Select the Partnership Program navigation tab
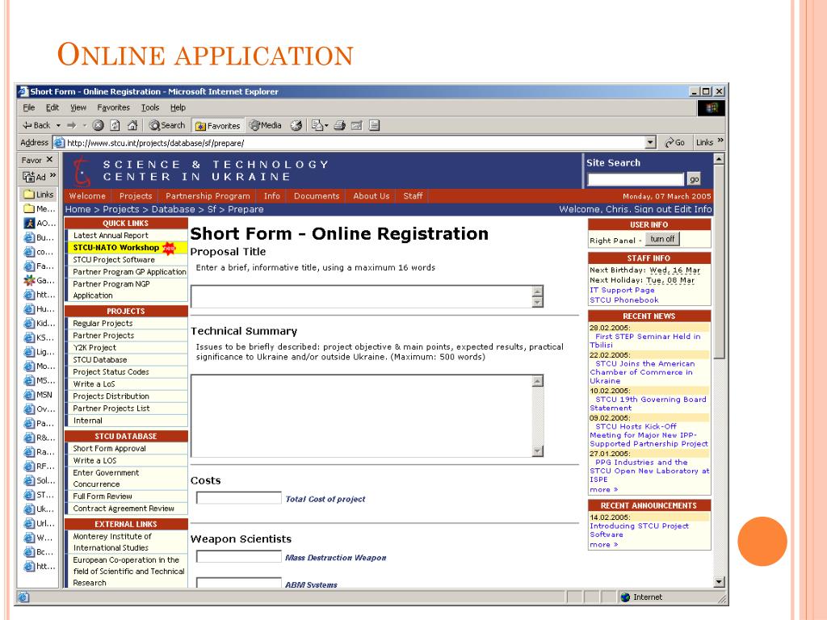Screen dimensions: 827x620 [x=208, y=196]
